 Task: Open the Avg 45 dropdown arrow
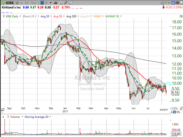coord(91,16)
